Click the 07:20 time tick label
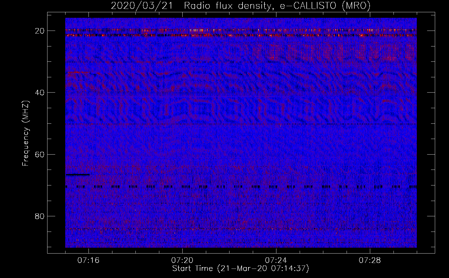The width and height of the screenshot is (449, 278). 182,260
